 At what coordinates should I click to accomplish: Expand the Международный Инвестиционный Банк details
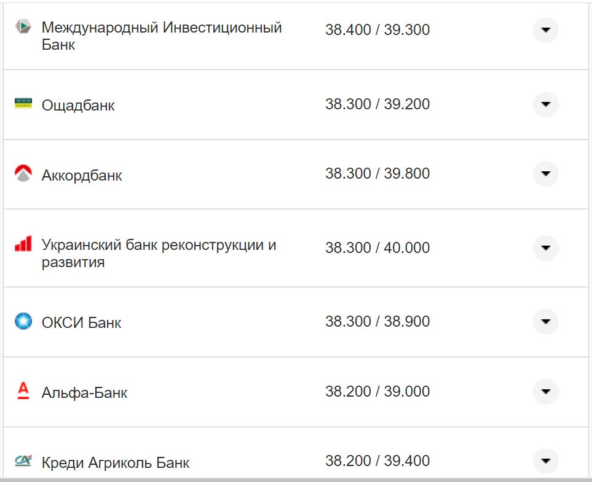coord(545,29)
